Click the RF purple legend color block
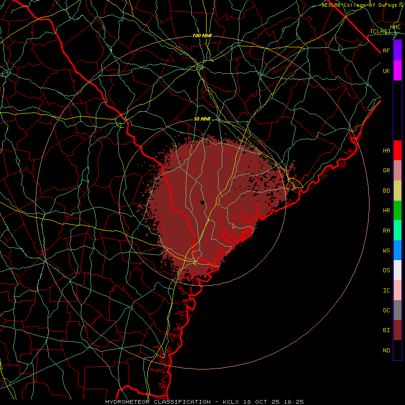405x405 pixels. [397, 50]
